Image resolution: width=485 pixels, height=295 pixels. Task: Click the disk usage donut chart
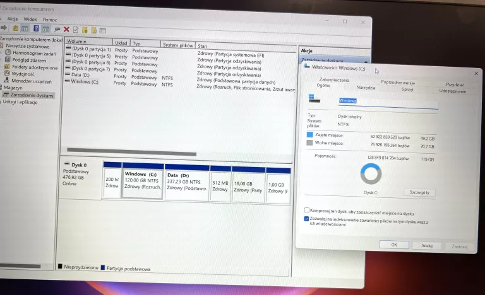pyautogui.click(x=371, y=173)
